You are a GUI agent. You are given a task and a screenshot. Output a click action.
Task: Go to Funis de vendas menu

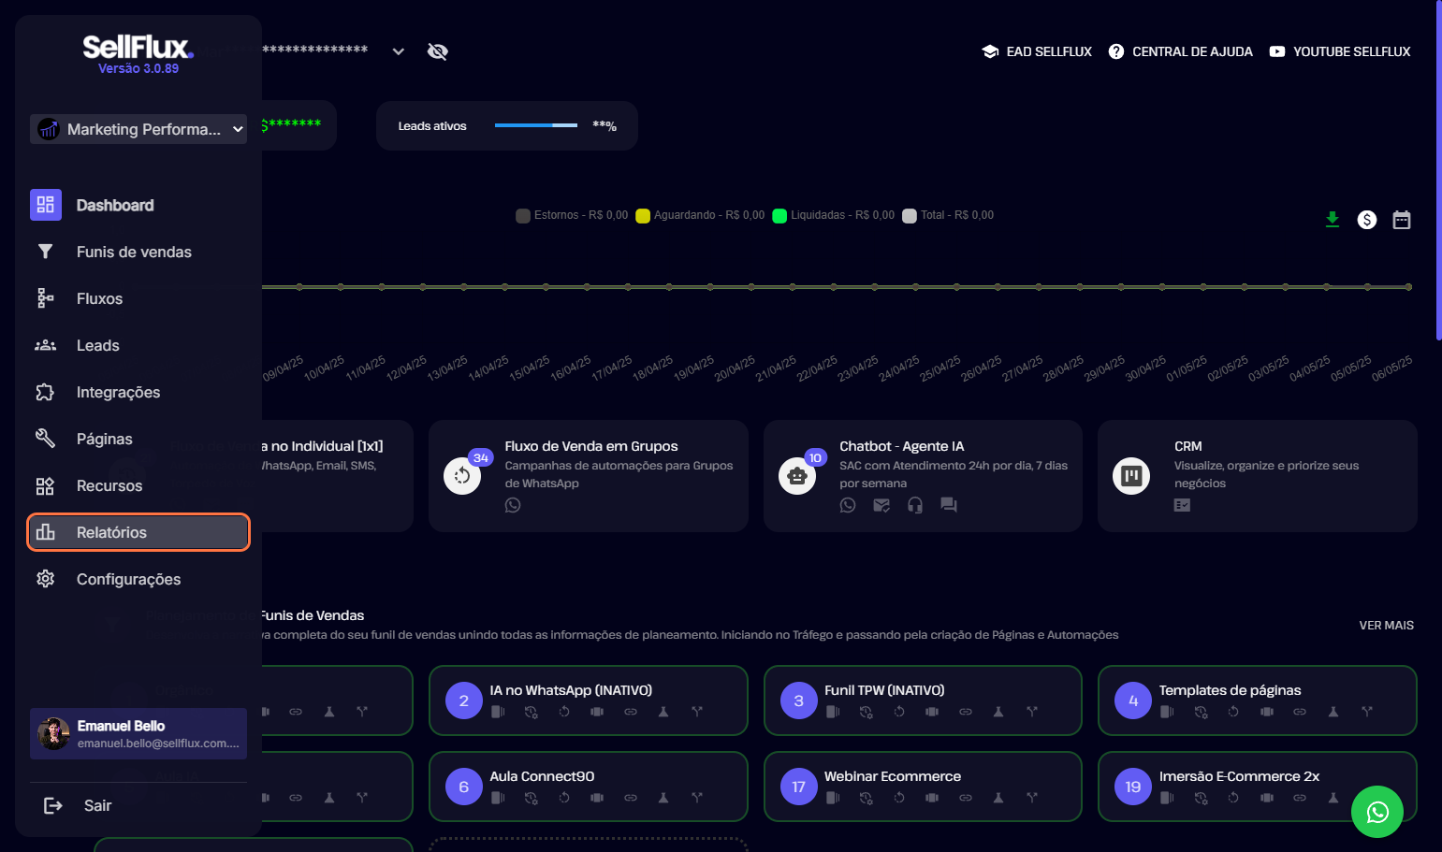(138, 252)
